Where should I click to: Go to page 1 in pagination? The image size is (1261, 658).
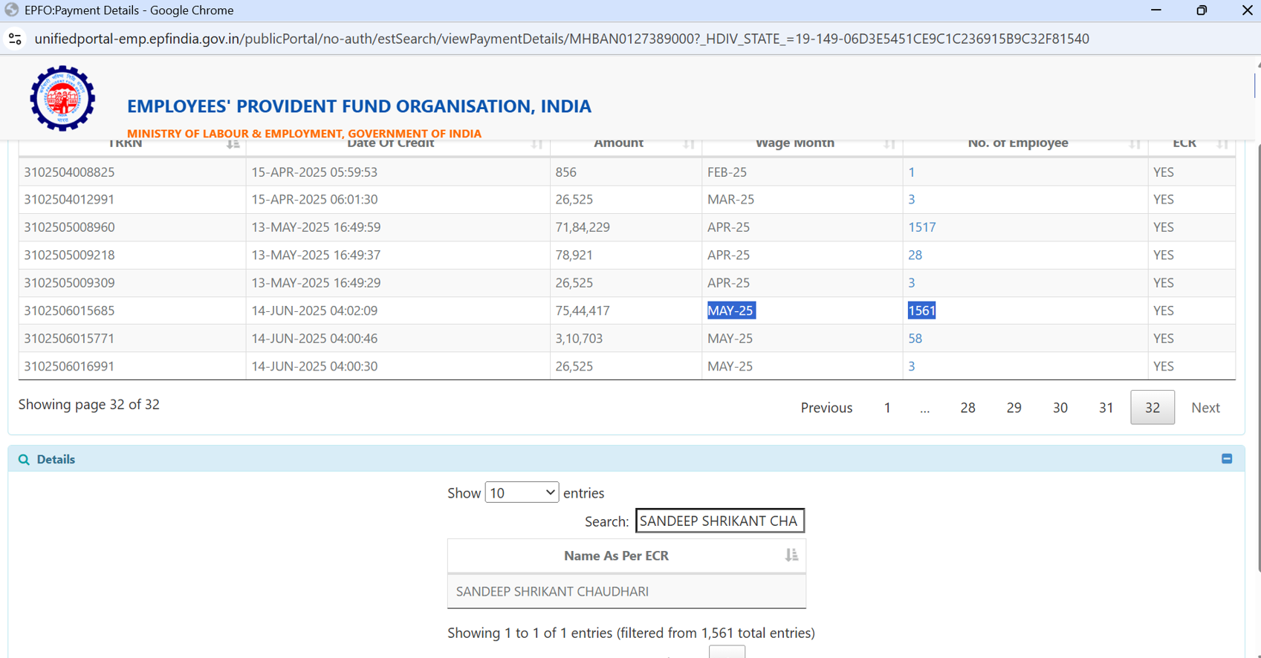tap(887, 408)
